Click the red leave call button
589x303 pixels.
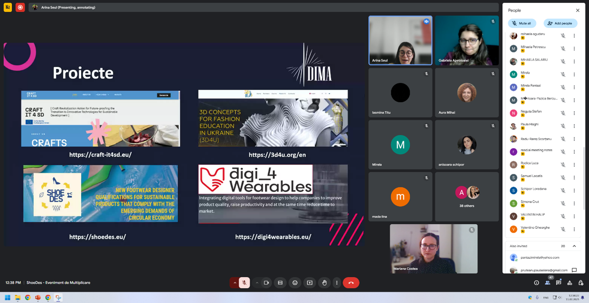[351, 282]
